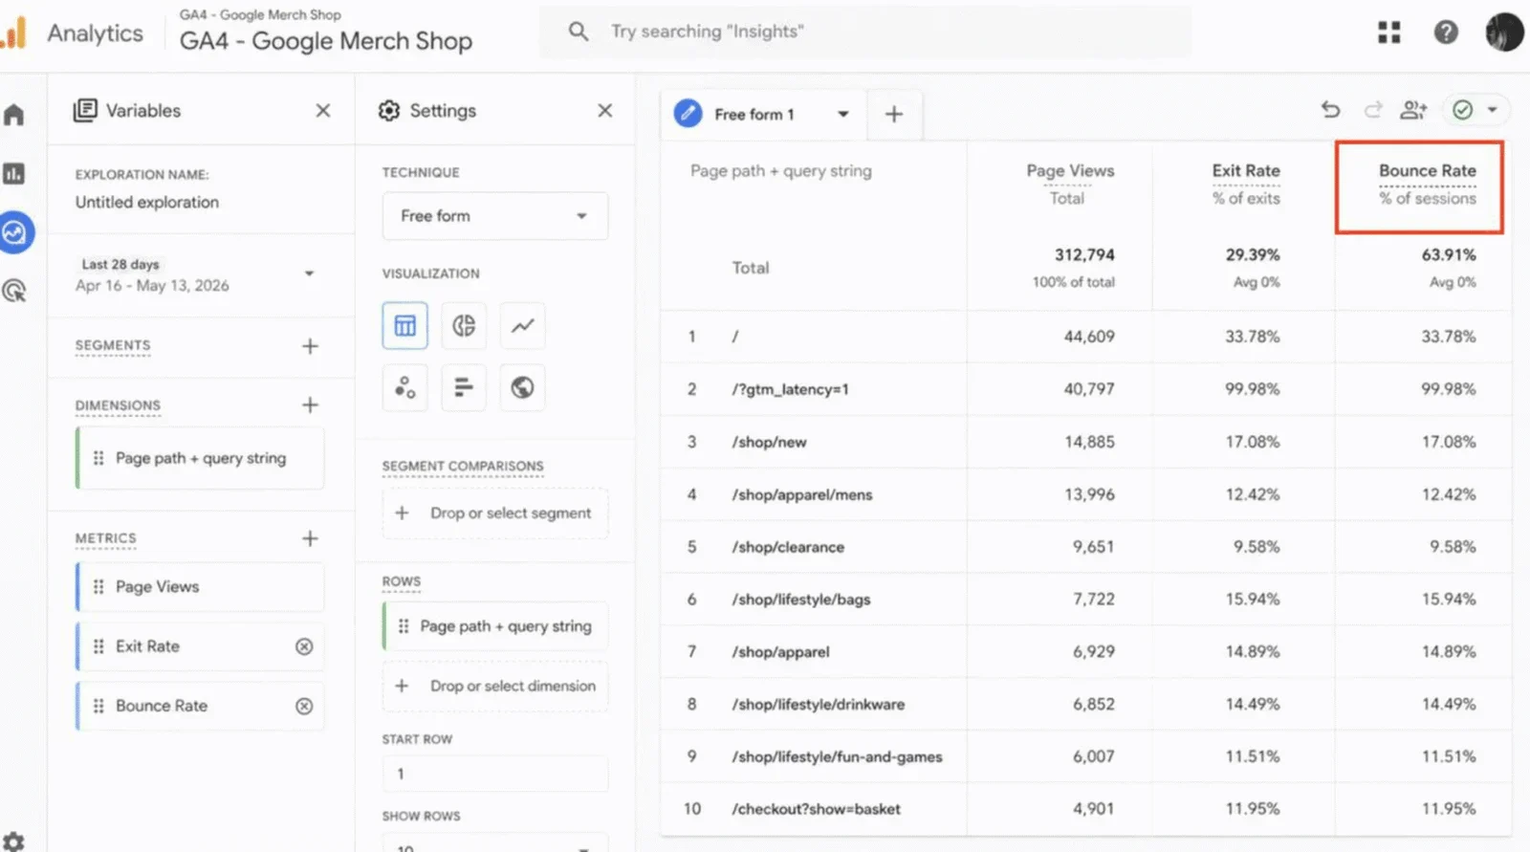Select the Bounce Rate metric chip

[200, 707]
